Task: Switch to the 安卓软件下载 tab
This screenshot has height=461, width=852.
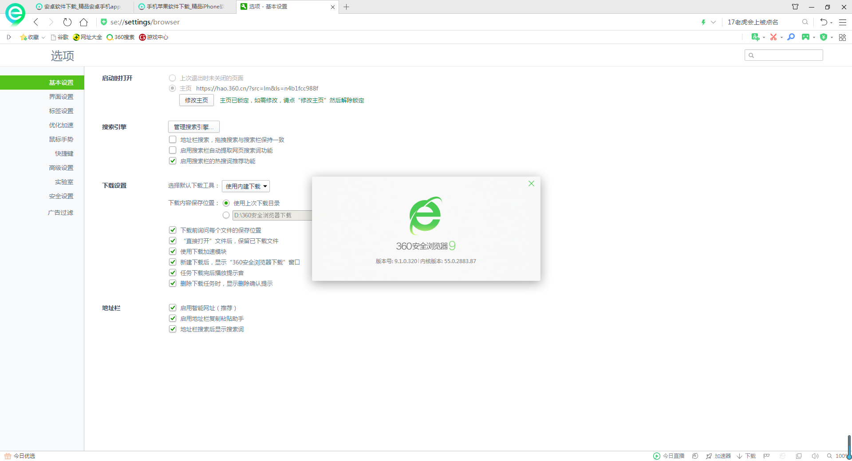Action: [82, 7]
